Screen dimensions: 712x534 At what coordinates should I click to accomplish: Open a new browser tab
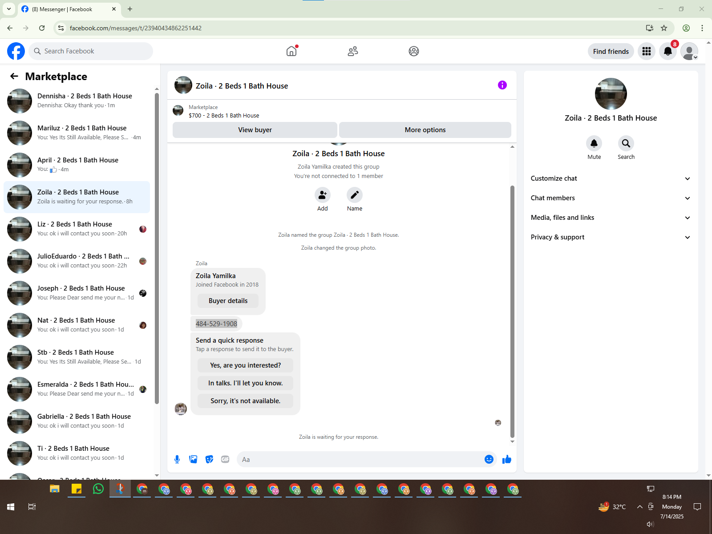[130, 9]
